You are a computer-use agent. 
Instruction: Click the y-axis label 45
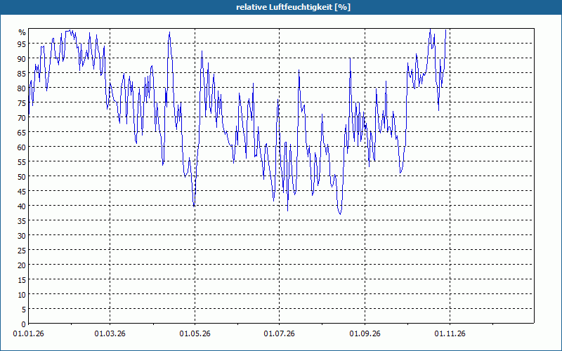22,191
